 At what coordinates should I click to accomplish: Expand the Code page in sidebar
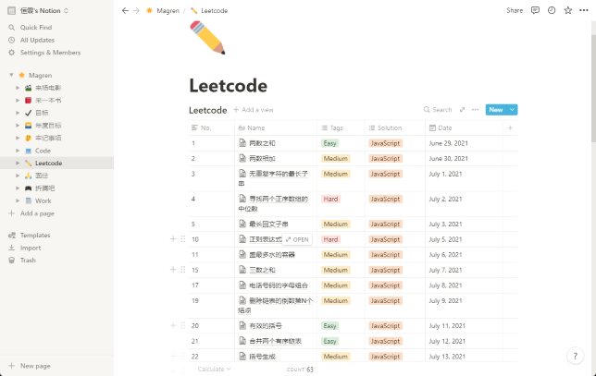pos(18,151)
